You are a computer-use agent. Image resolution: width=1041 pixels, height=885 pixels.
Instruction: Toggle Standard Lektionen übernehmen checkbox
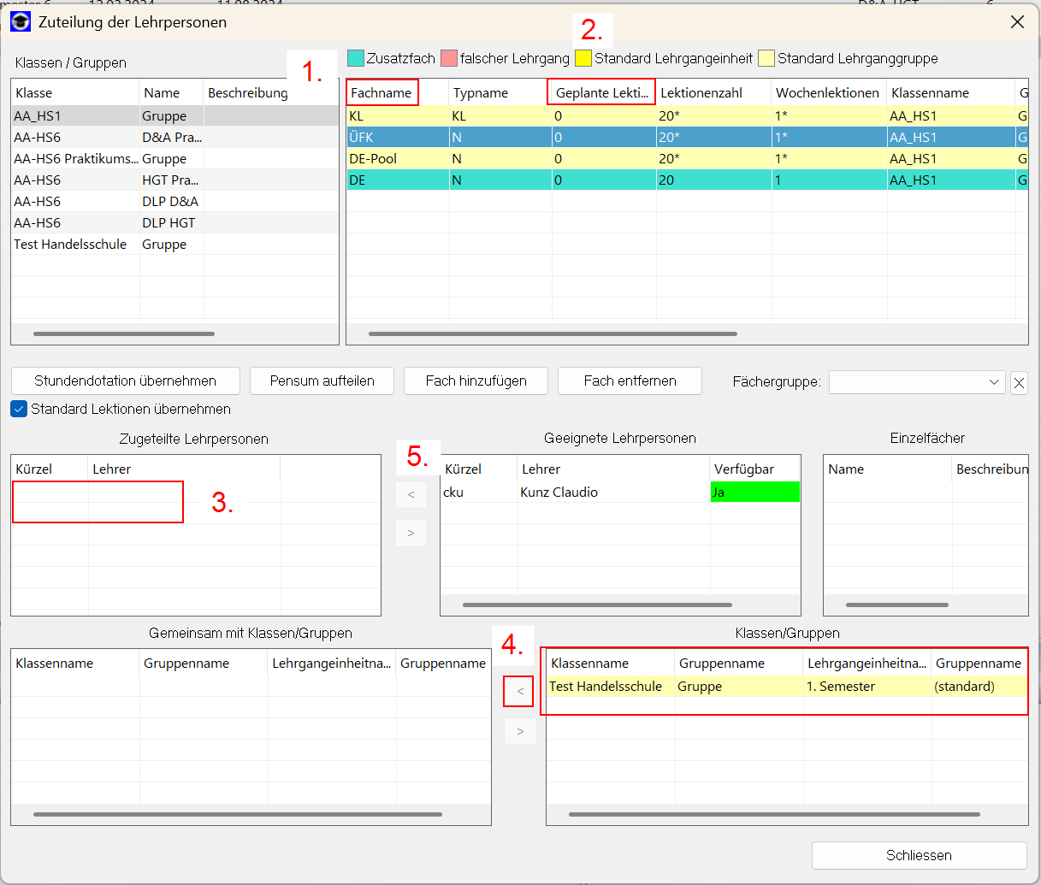[x=19, y=409]
